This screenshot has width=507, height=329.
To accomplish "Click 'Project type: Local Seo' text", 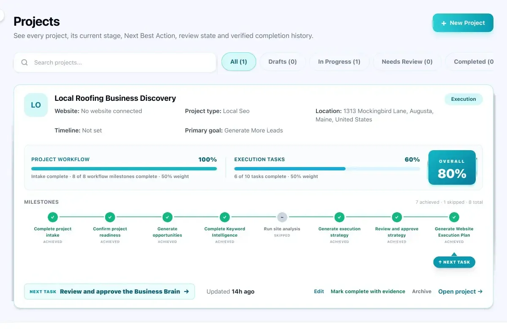I will tap(217, 111).
